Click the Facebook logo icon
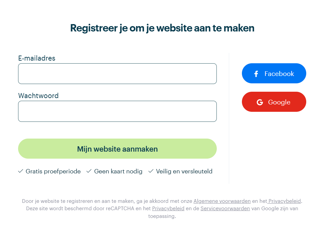326x242 pixels. click(x=256, y=74)
